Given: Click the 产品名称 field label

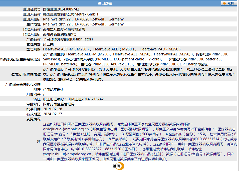Looking at the screenshot, I should click(33, 39).
